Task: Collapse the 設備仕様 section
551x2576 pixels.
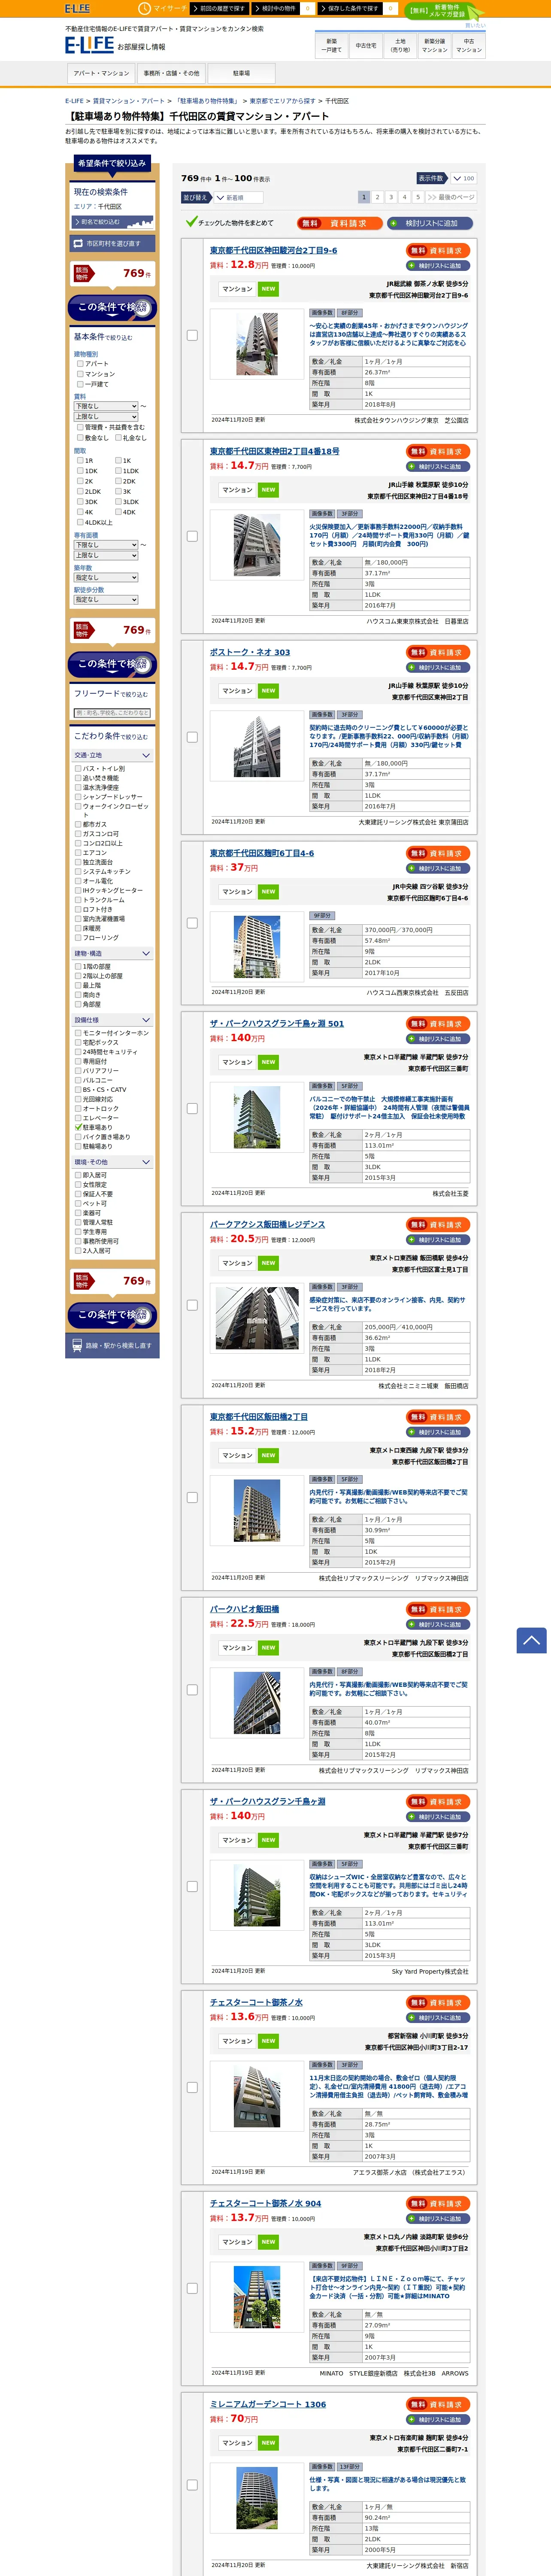Action: tap(112, 1020)
